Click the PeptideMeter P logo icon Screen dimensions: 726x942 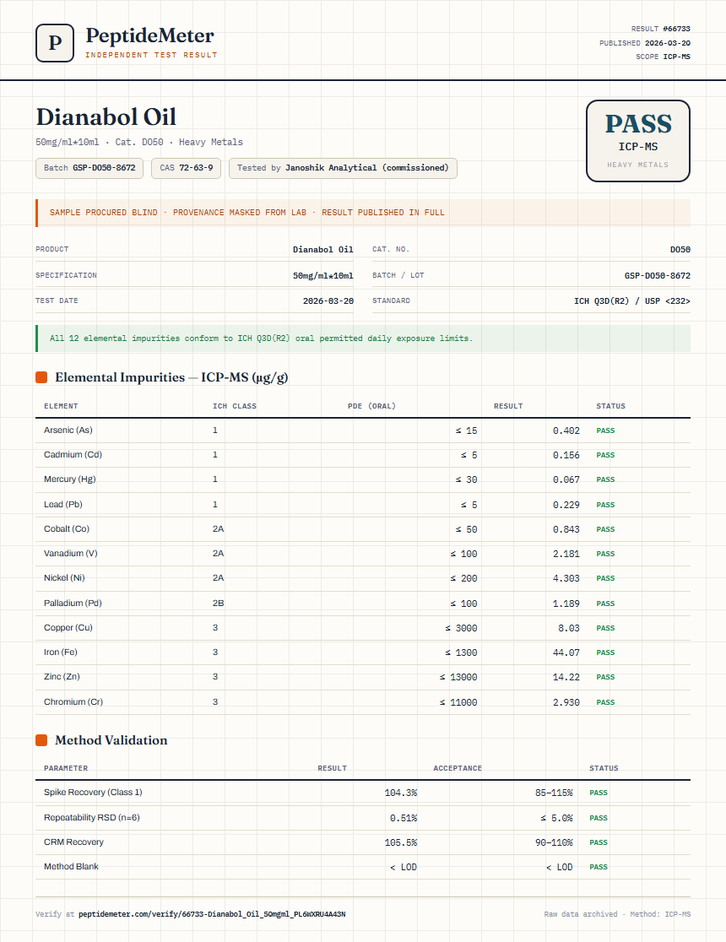pos(55,43)
